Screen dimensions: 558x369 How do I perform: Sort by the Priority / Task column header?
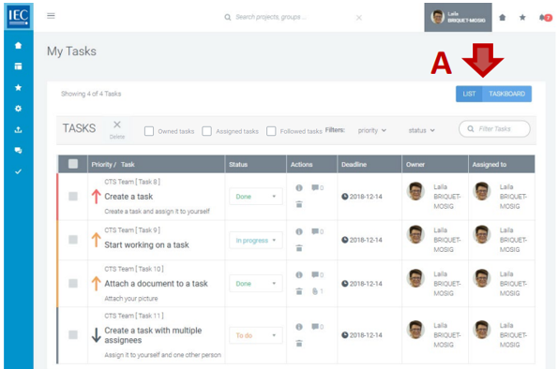point(113,164)
